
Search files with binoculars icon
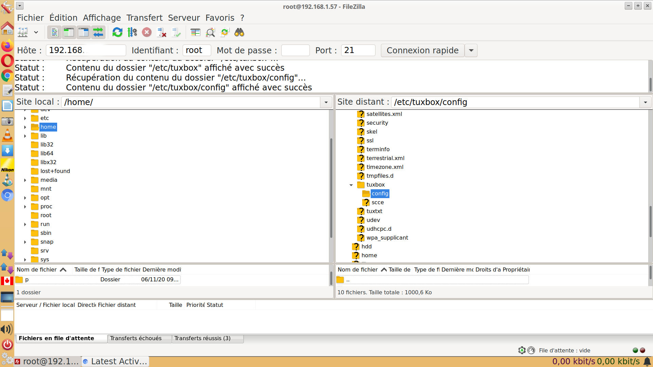(239, 33)
